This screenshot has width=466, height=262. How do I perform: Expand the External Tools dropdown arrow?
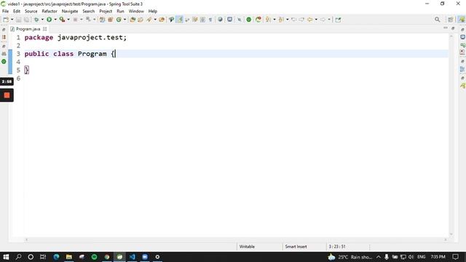pyautogui.click(x=68, y=20)
